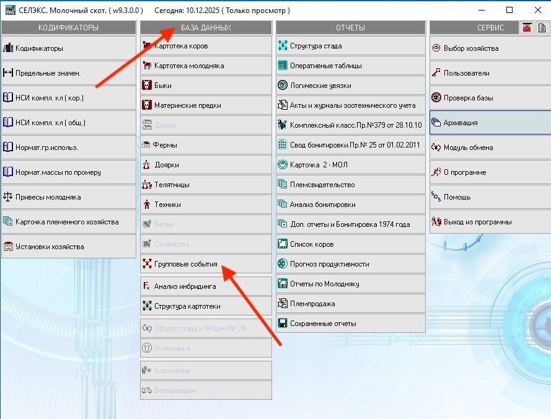Click the Выход из программы icon
The image size is (551, 419).
(x=436, y=221)
